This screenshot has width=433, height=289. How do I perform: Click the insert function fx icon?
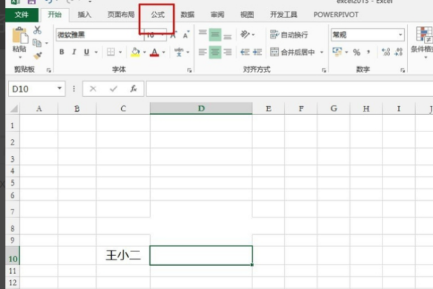(134, 88)
